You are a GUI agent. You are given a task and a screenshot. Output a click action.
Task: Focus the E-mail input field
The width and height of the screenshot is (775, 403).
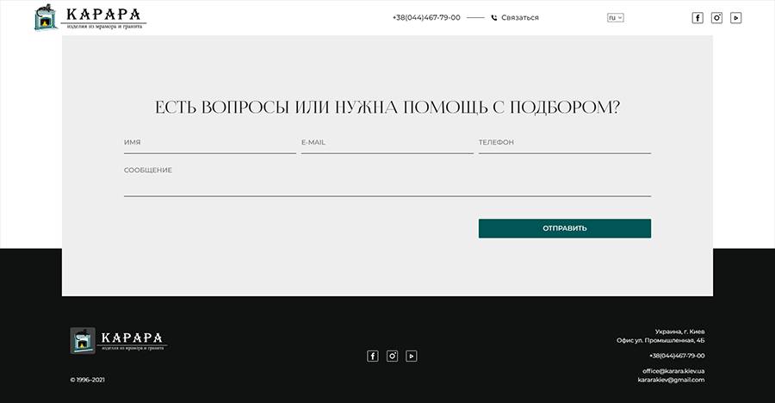pyautogui.click(x=387, y=143)
